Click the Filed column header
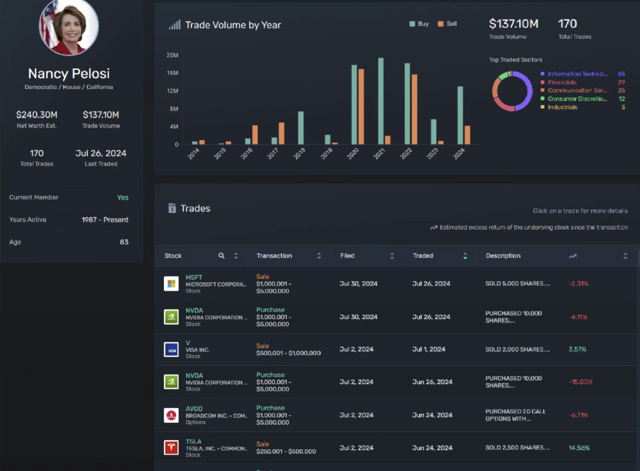The width and height of the screenshot is (640, 471). 347,256
